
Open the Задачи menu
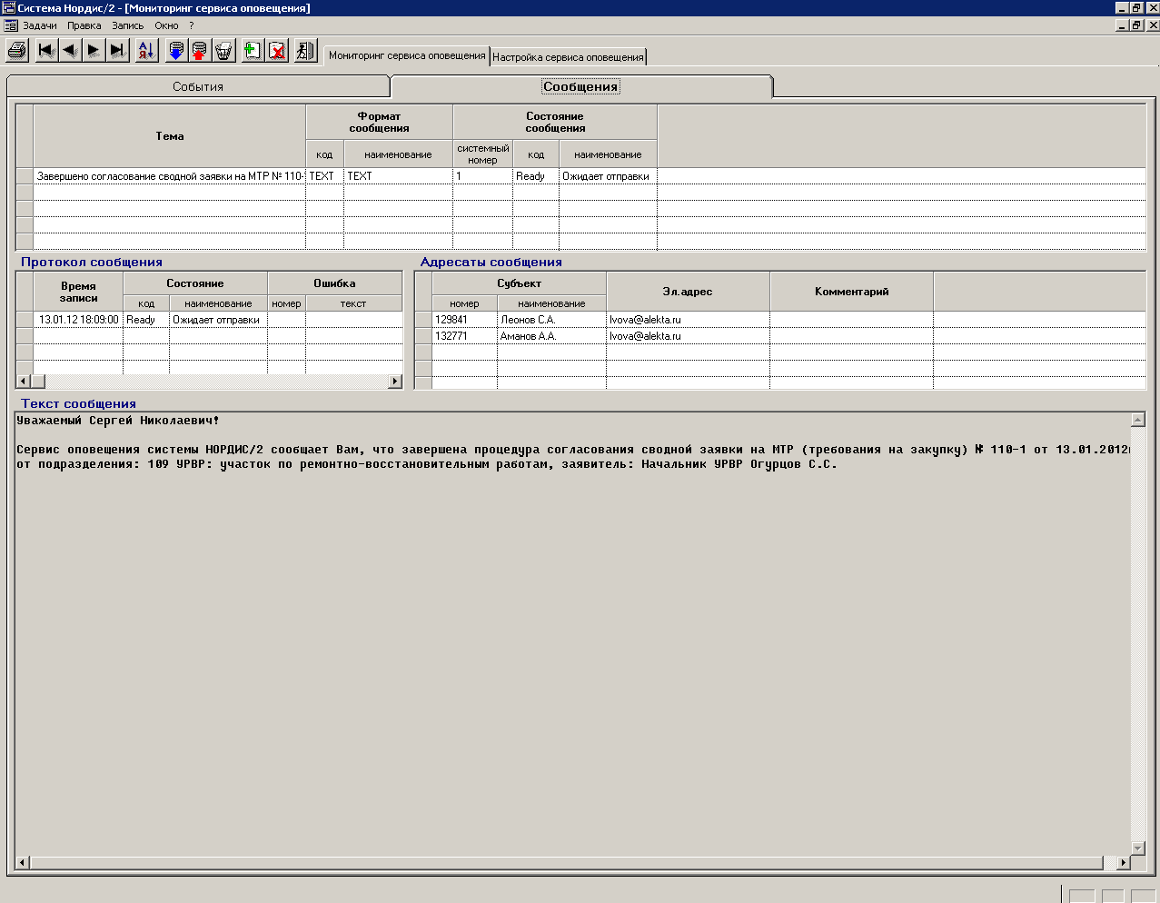pos(40,25)
